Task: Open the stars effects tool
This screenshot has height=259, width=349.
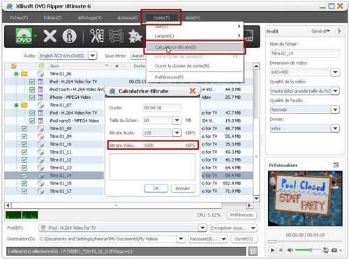Action: [135, 36]
